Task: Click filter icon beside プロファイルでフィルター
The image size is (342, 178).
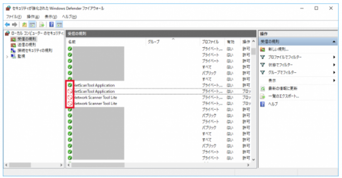Action: click(x=263, y=57)
